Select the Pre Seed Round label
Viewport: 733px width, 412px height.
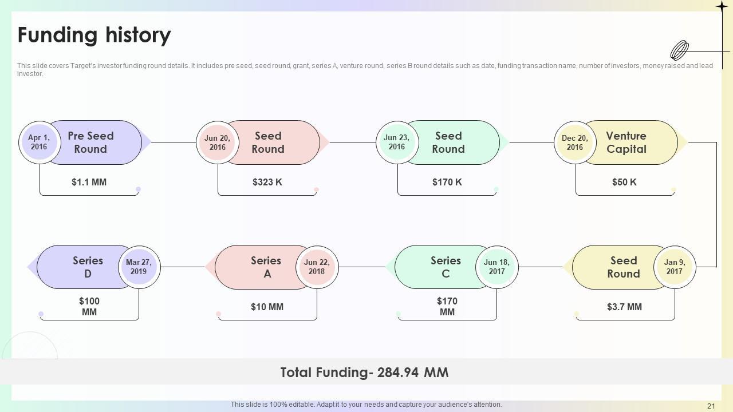90,142
